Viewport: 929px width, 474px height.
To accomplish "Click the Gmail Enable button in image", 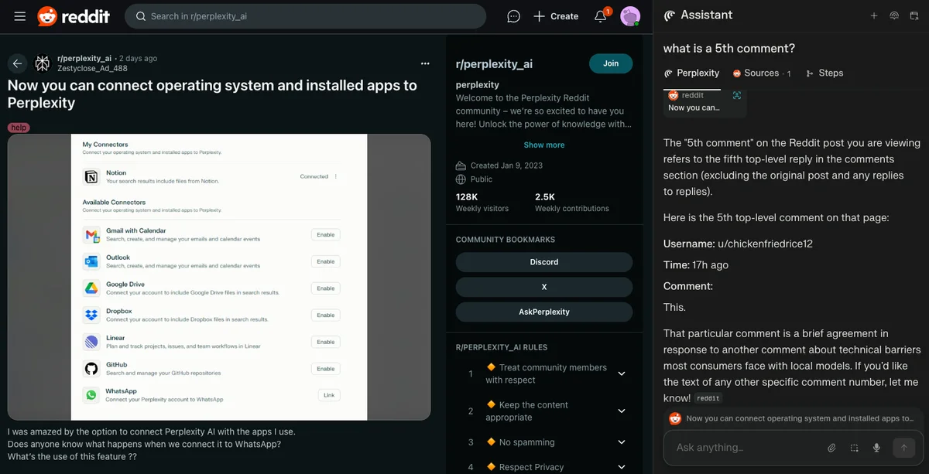I will pyautogui.click(x=326, y=235).
